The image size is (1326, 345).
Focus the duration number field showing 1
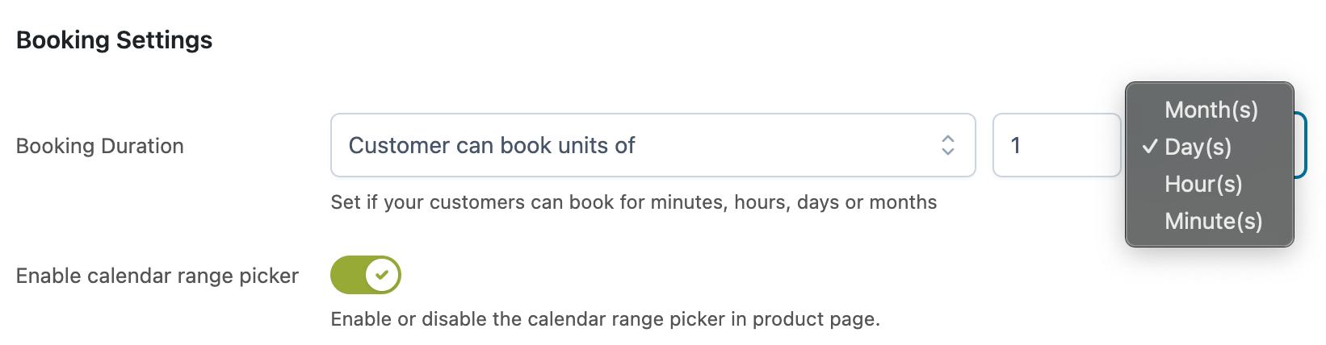(1056, 145)
